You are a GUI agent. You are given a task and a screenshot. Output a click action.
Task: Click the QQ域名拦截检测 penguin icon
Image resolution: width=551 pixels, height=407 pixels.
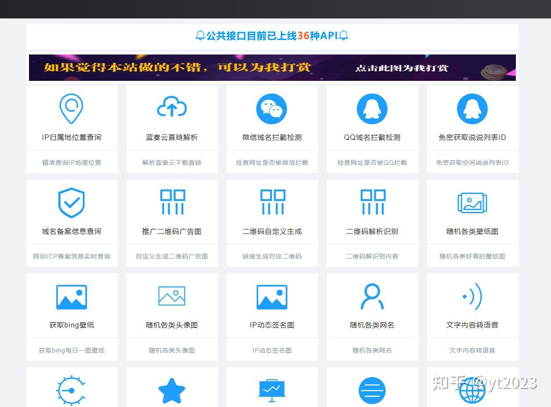tap(372, 109)
